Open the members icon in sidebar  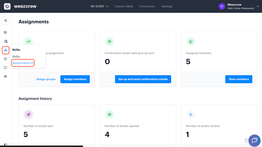point(5,41)
